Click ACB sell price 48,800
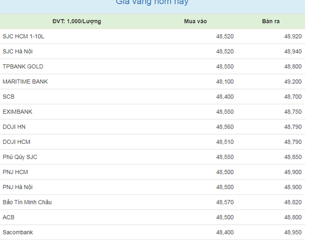The image size is (314, 240). coord(293,217)
